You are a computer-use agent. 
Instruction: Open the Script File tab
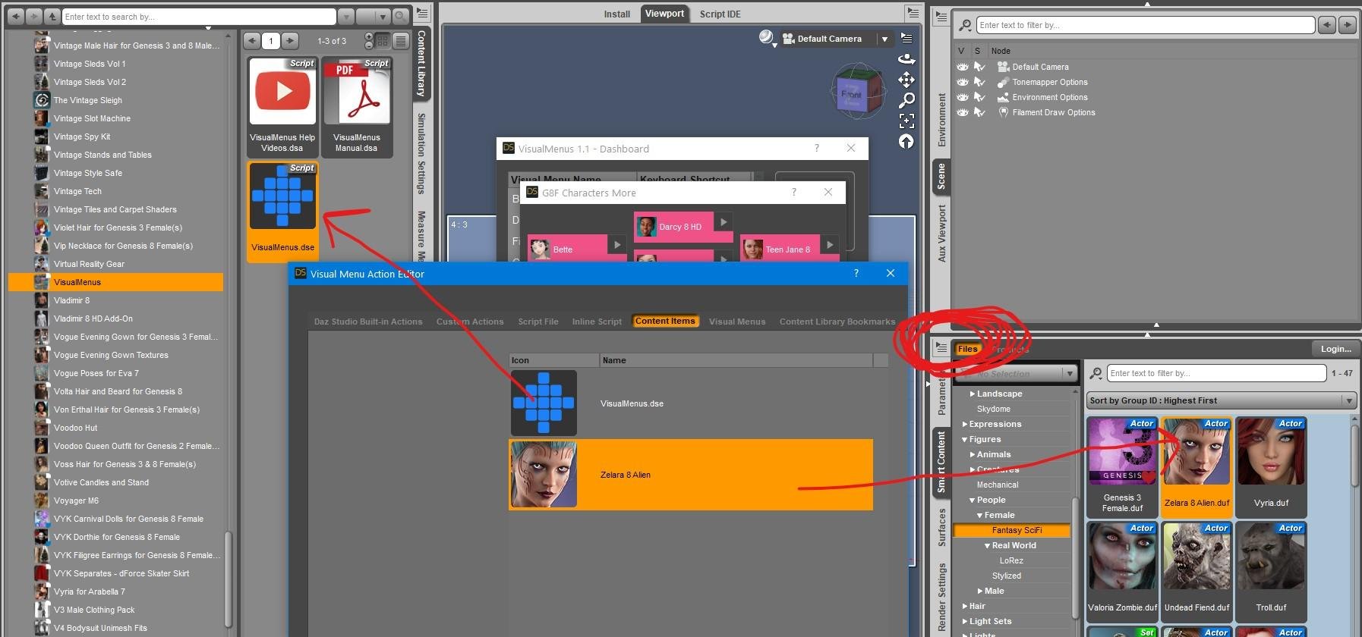click(538, 322)
